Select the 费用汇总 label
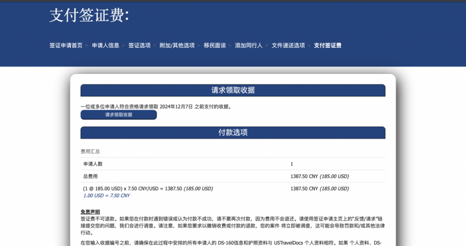 pyautogui.click(x=90, y=151)
